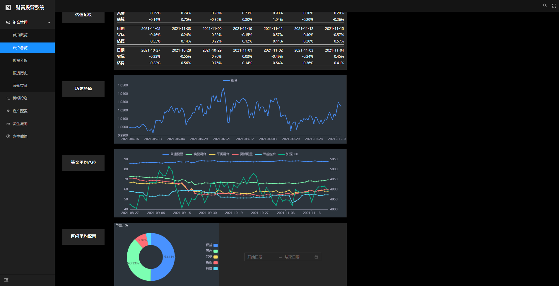The width and height of the screenshot is (559, 286).
Task: Toggle 偏股混合 series legend
Action: (196, 154)
